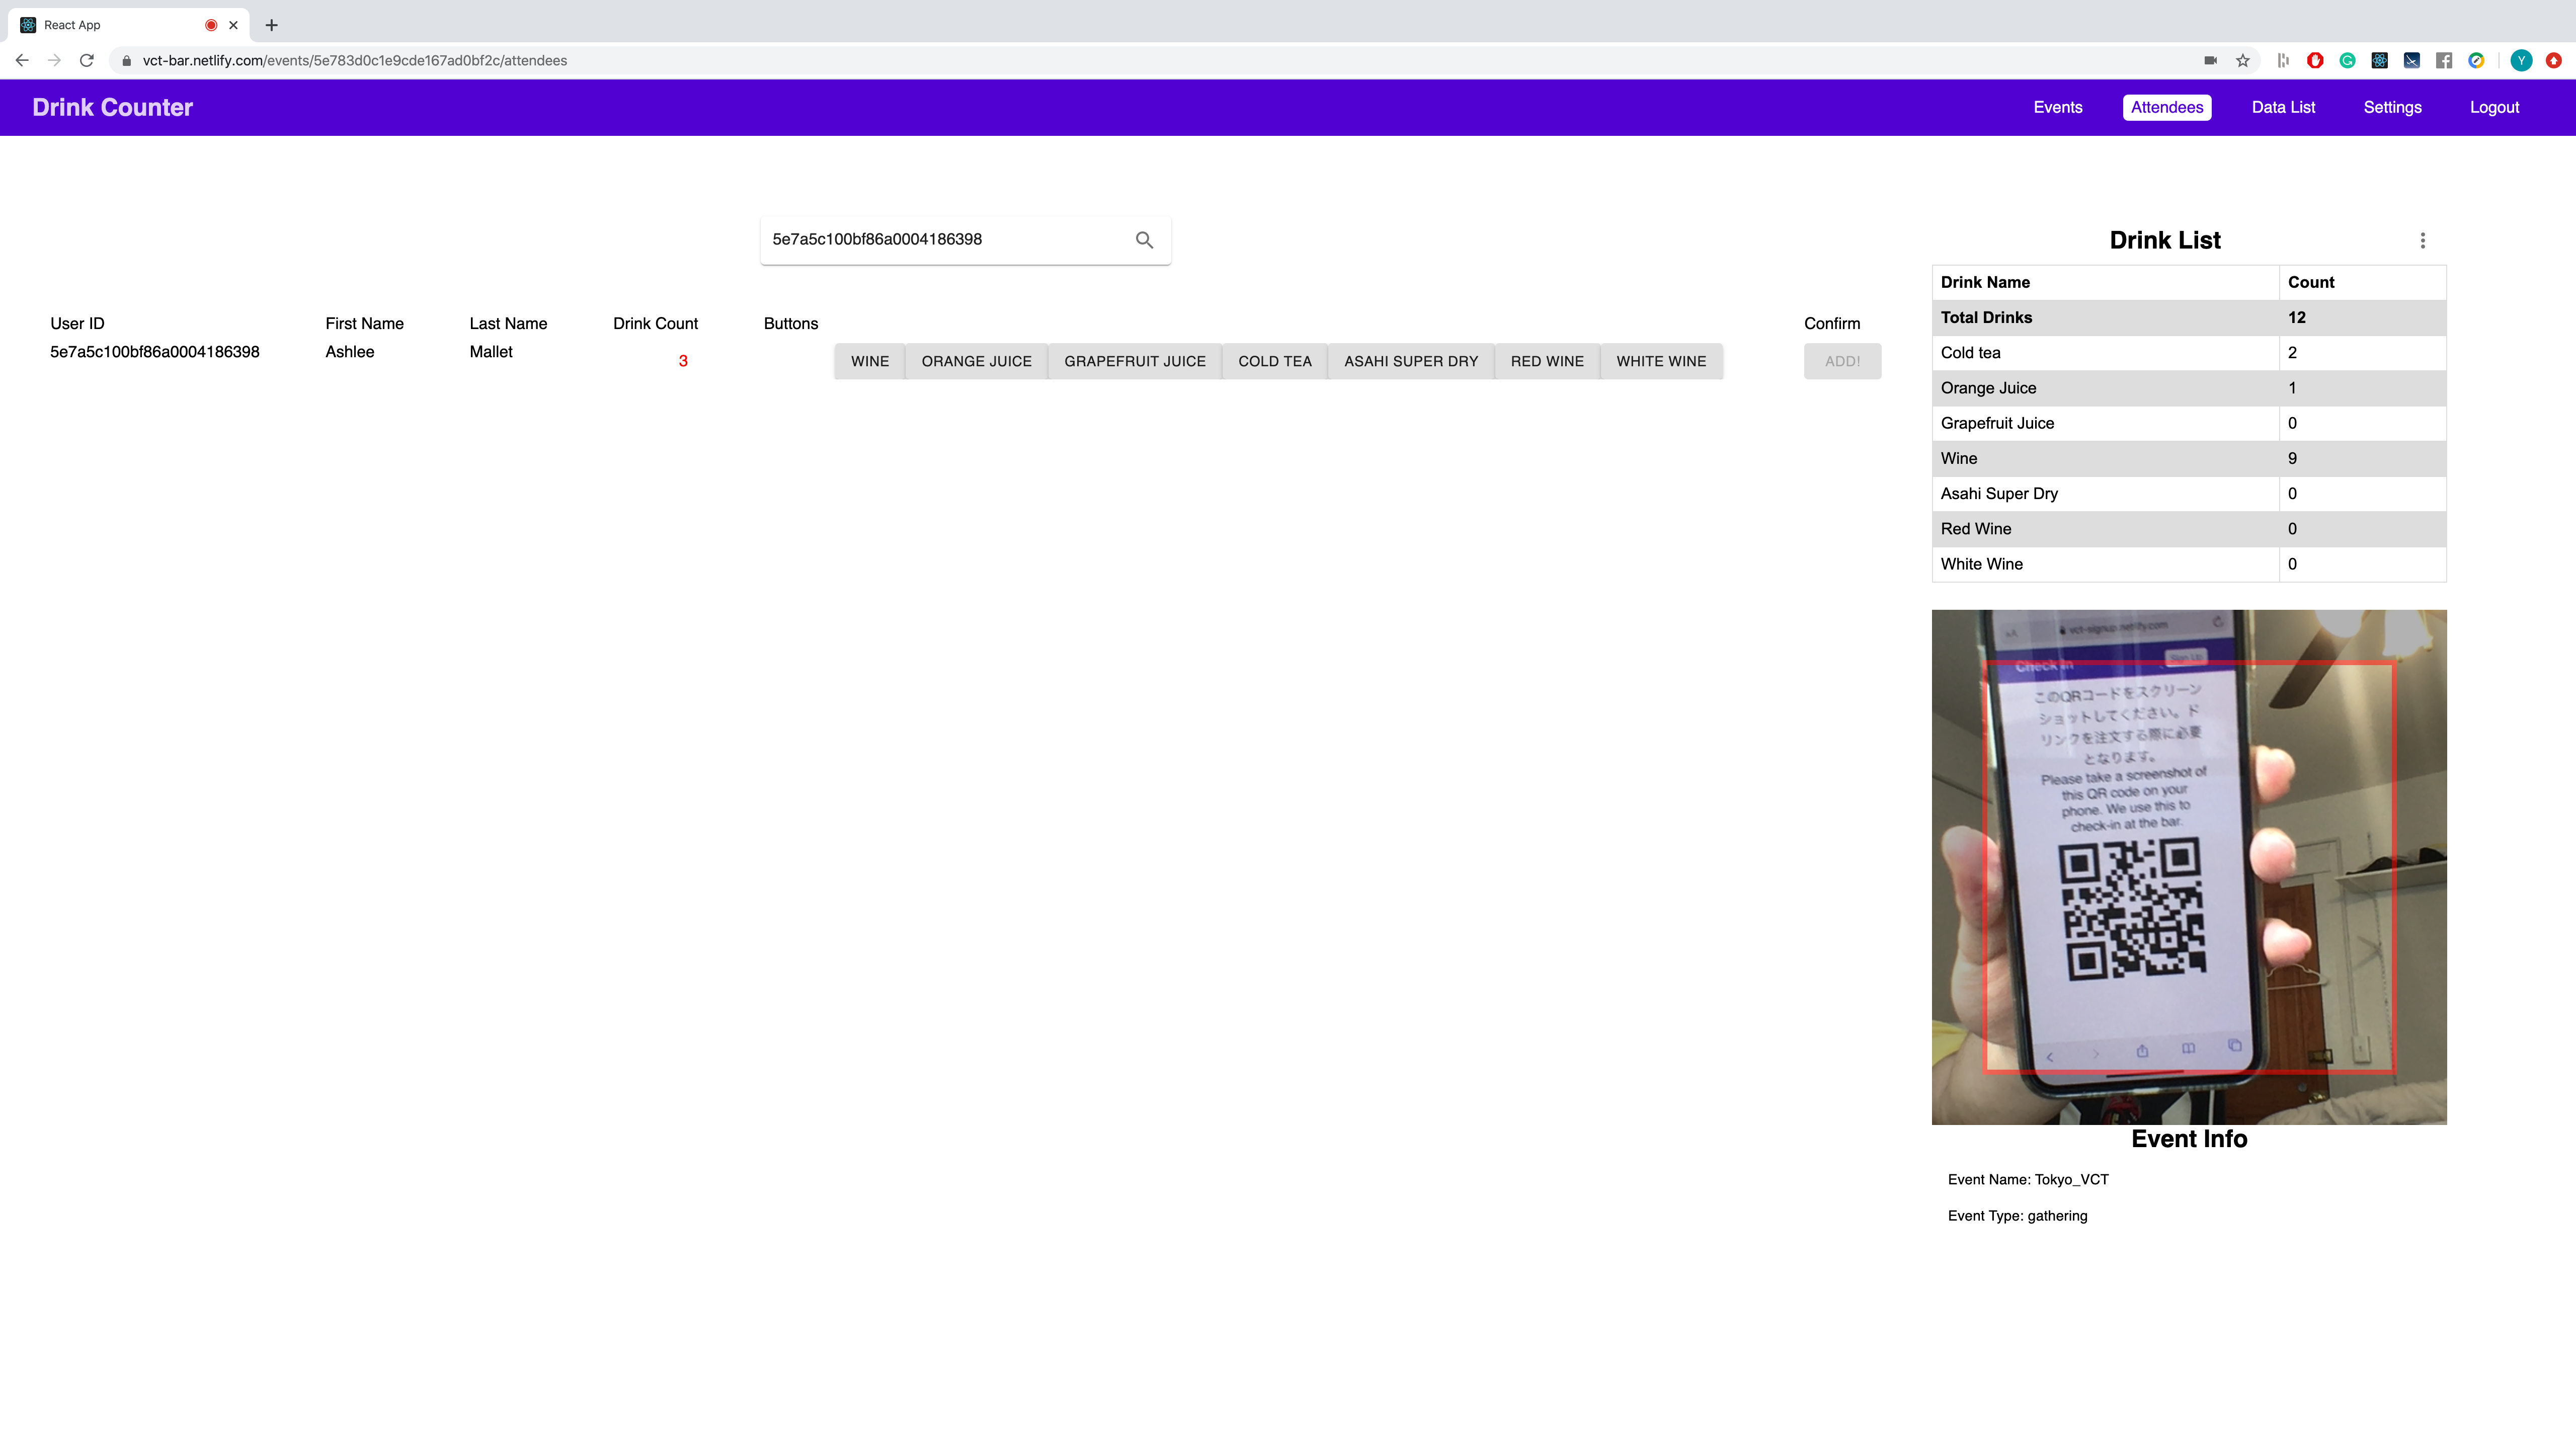Click the Drink Count column header
This screenshot has height=1449, width=2576.
tap(655, 324)
